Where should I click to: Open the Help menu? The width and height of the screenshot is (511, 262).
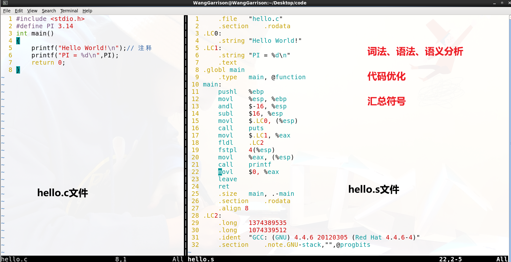pyautogui.click(x=87, y=11)
